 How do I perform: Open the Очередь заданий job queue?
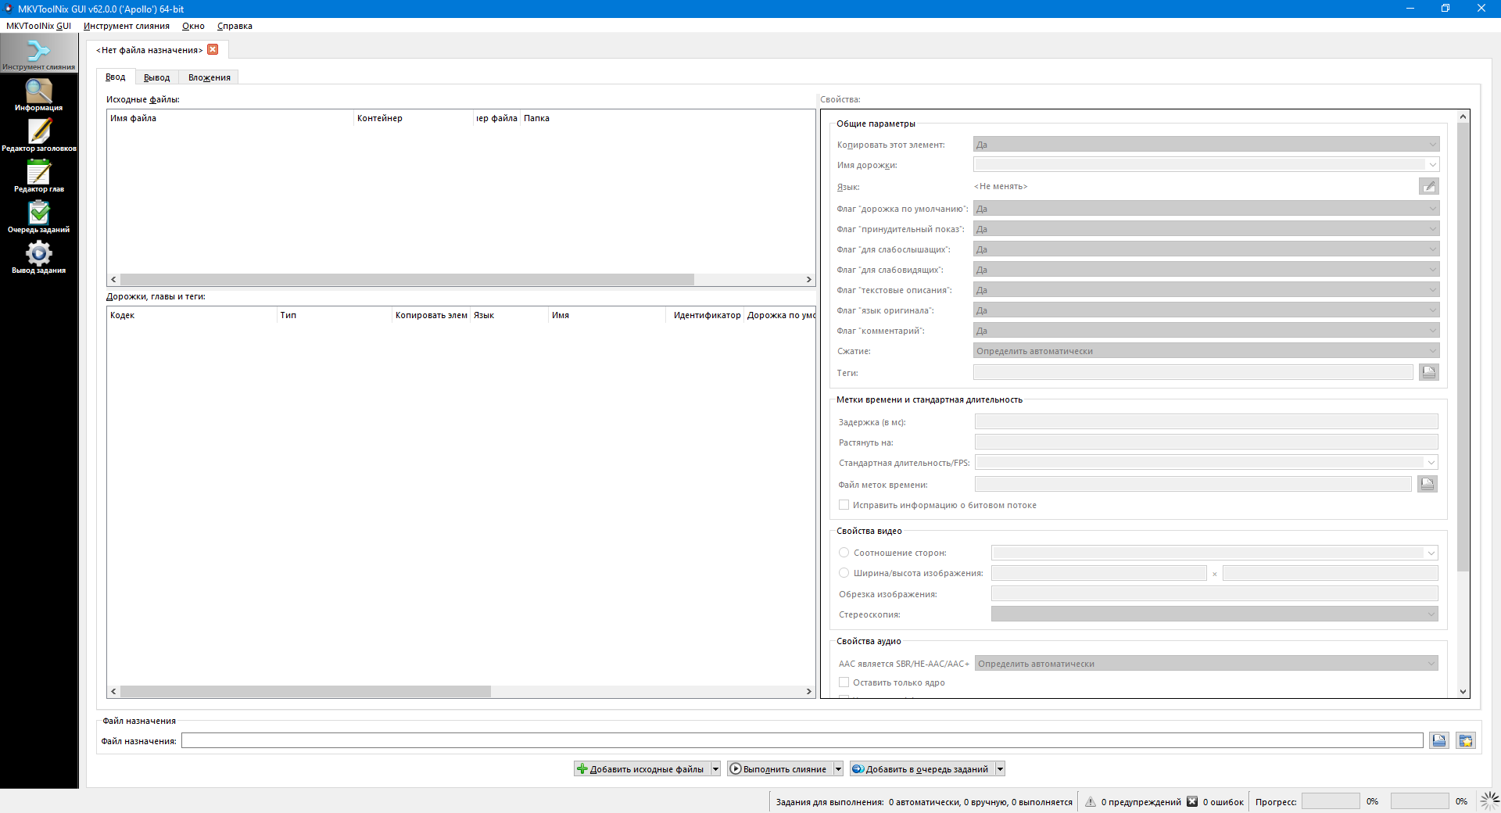(x=38, y=217)
